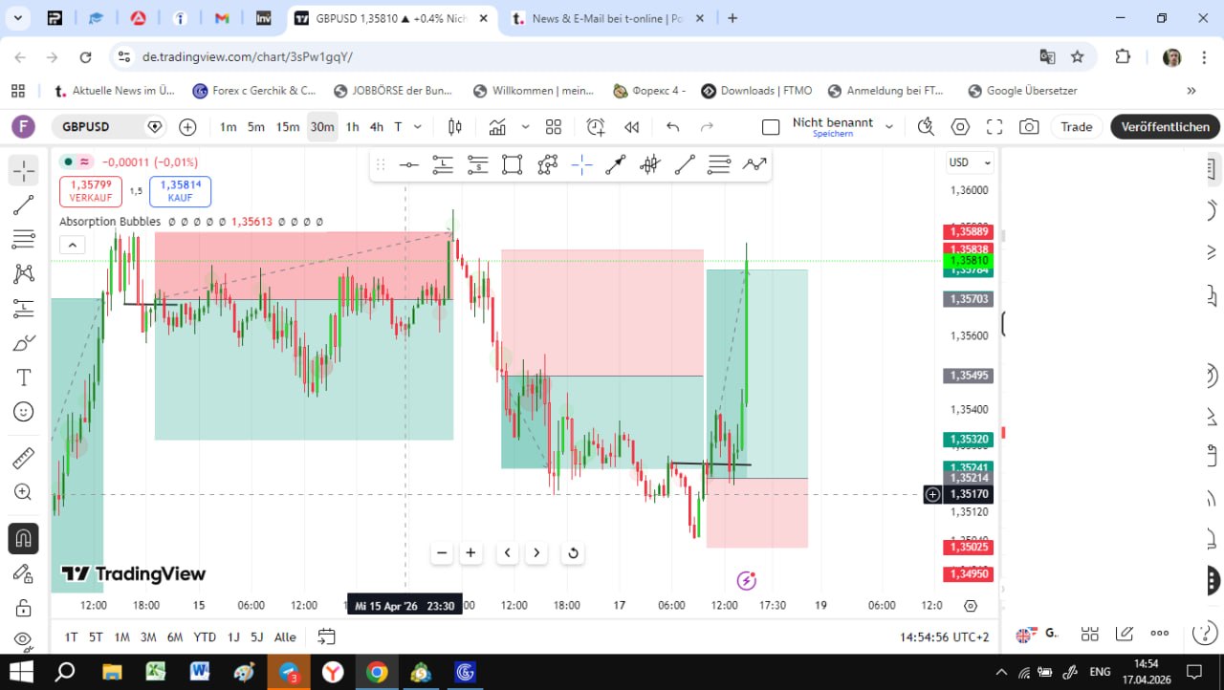The height and width of the screenshot is (690, 1224).
Task: Select the Alle date range
Action: pyautogui.click(x=285, y=637)
